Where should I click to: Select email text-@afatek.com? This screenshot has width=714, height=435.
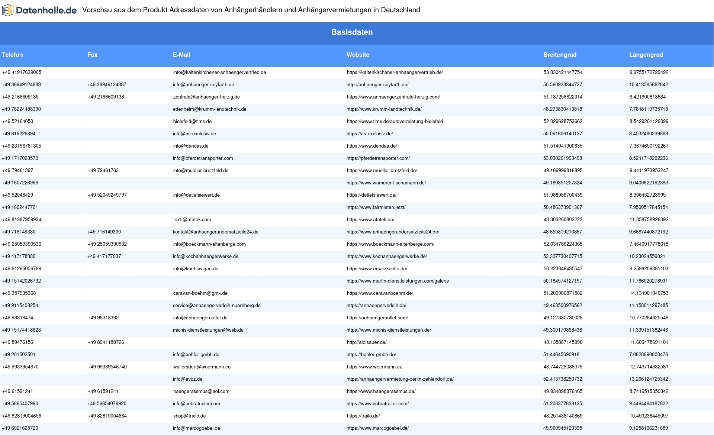click(192, 220)
